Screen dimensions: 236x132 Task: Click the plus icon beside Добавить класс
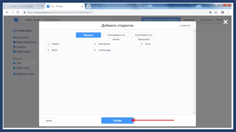[14, 74]
